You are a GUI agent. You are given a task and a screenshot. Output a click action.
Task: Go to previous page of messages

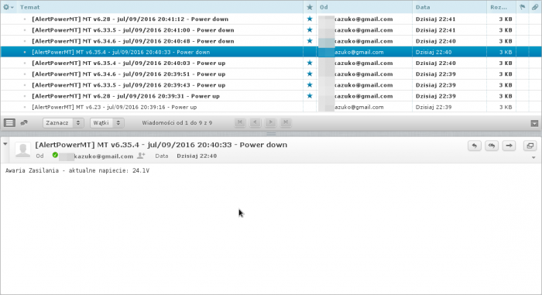click(x=255, y=122)
